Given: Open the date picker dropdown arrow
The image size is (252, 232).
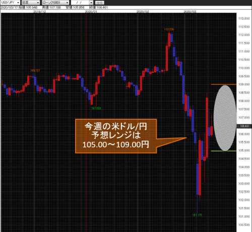Looking at the screenshot, I should [x=91, y=3].
